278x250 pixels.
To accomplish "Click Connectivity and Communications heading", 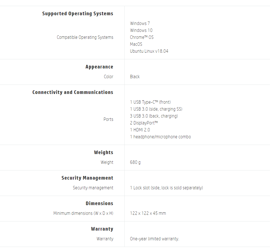I will [x=73, y=92].
